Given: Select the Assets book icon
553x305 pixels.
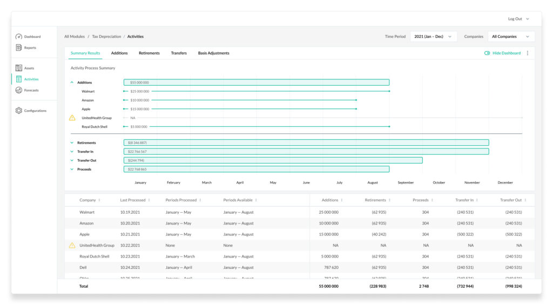Looking at the screenshot, I should [x=19, y=68].
